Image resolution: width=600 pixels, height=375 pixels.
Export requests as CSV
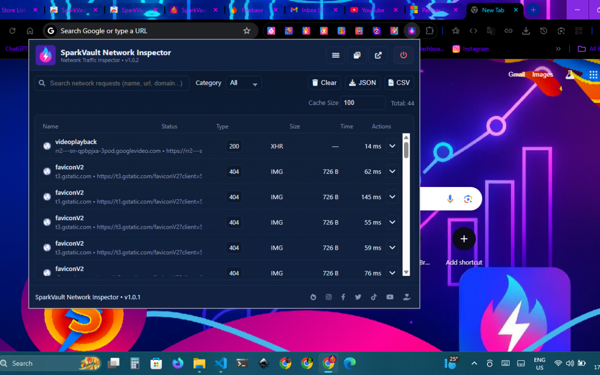399,82
